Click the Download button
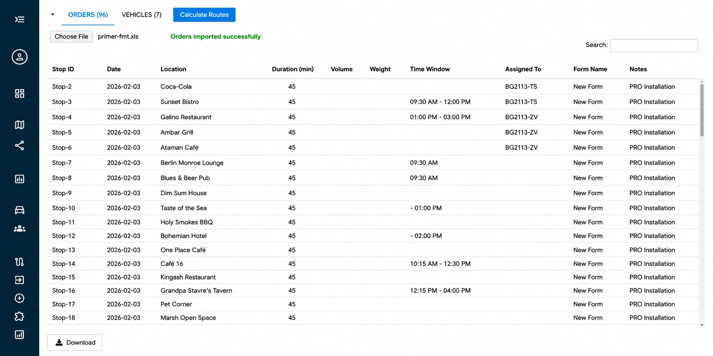This screenshot has width=713, height=356. (x=75, y=342)
